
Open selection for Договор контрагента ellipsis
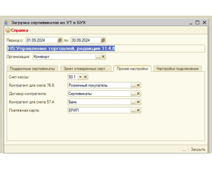tap(133, 93)
